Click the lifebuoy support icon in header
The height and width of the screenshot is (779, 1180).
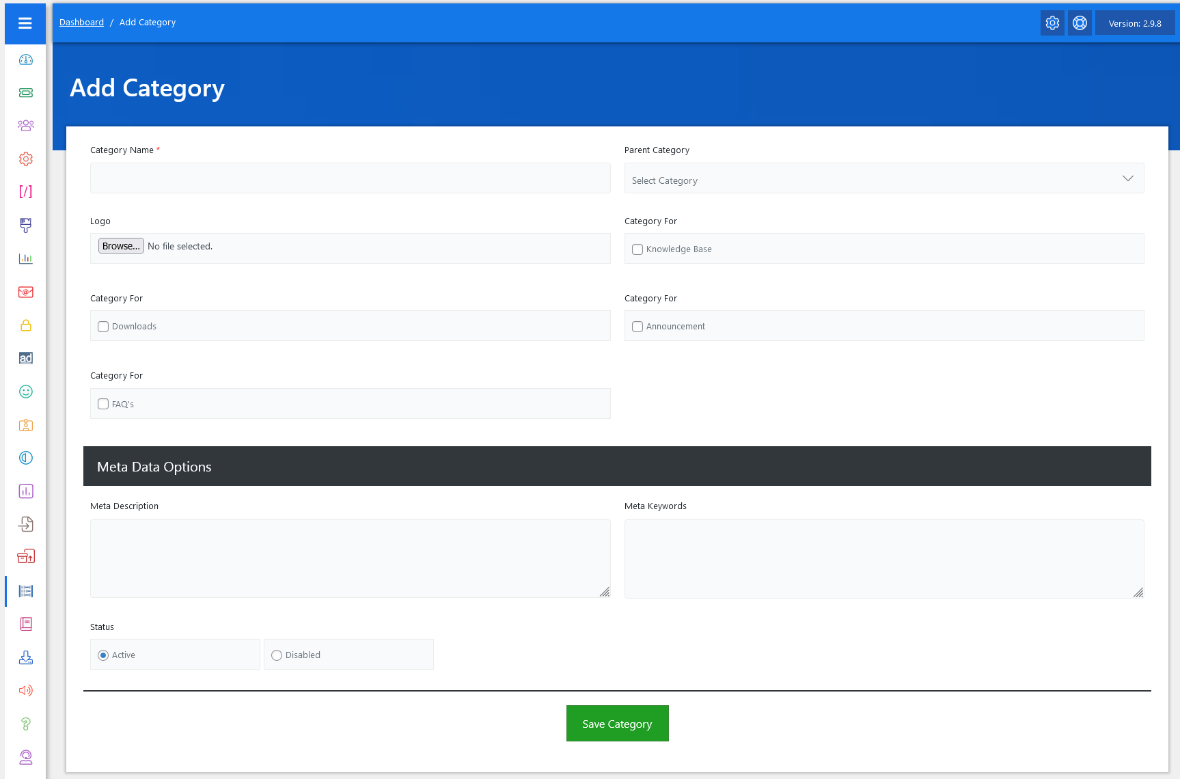point(1080,23)
